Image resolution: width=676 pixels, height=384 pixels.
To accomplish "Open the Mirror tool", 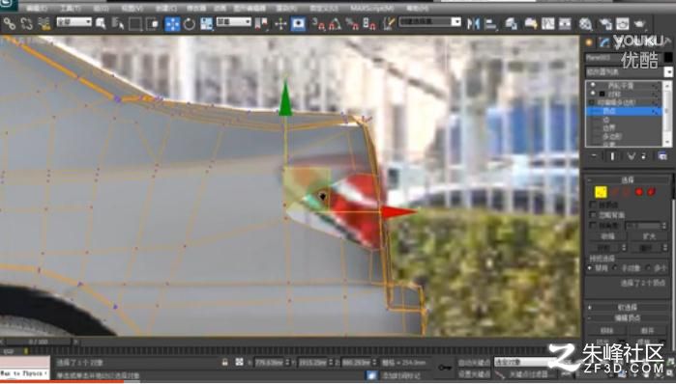I will (473, 24).
